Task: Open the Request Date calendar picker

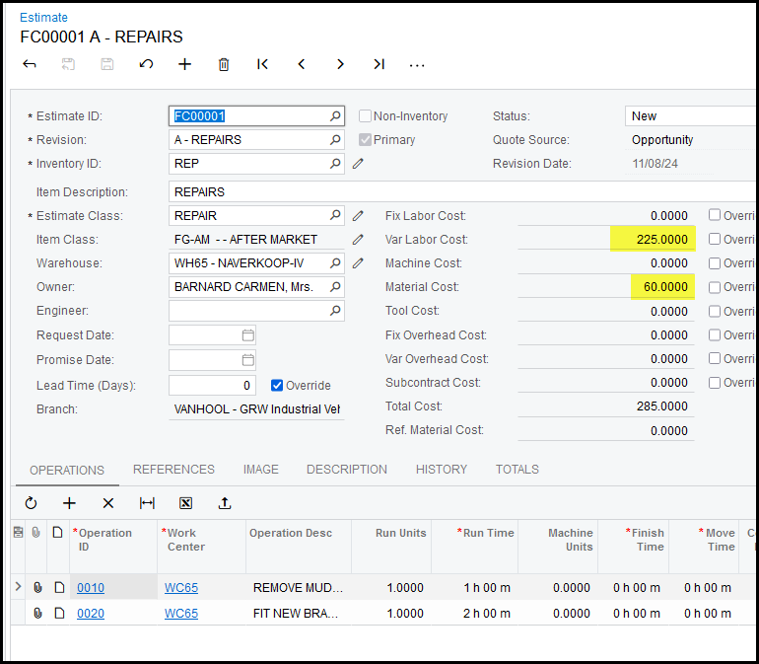Action: click(247, 335)
